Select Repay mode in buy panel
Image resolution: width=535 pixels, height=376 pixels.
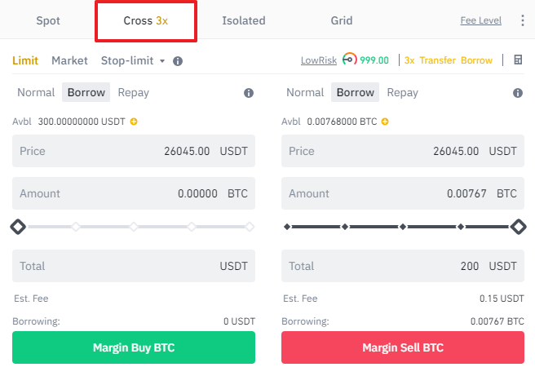pyautogui.click(x=133, y=93)
